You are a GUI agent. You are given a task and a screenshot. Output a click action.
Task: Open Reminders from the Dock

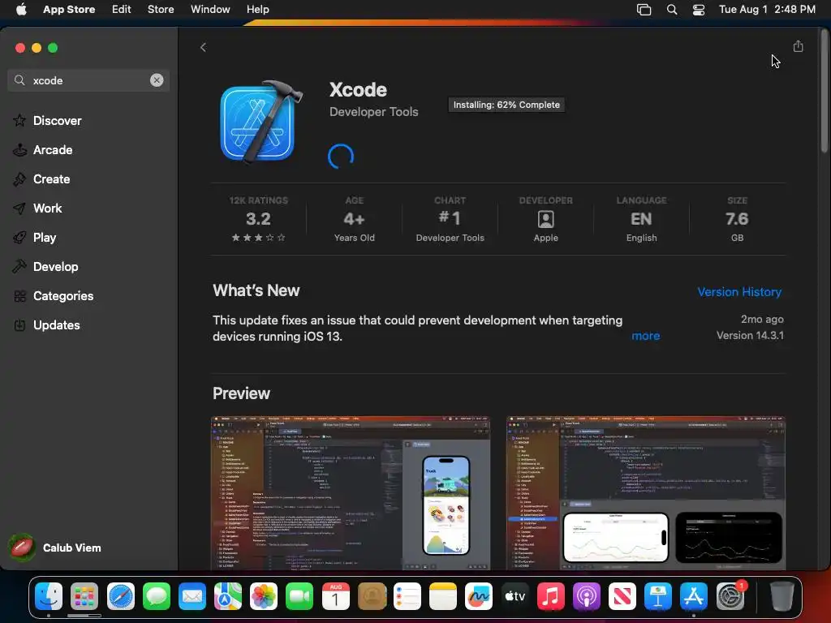coord(407,596)
